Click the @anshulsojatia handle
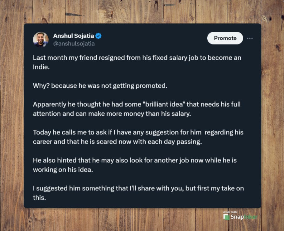284x231 pixels. click(74, 44)
